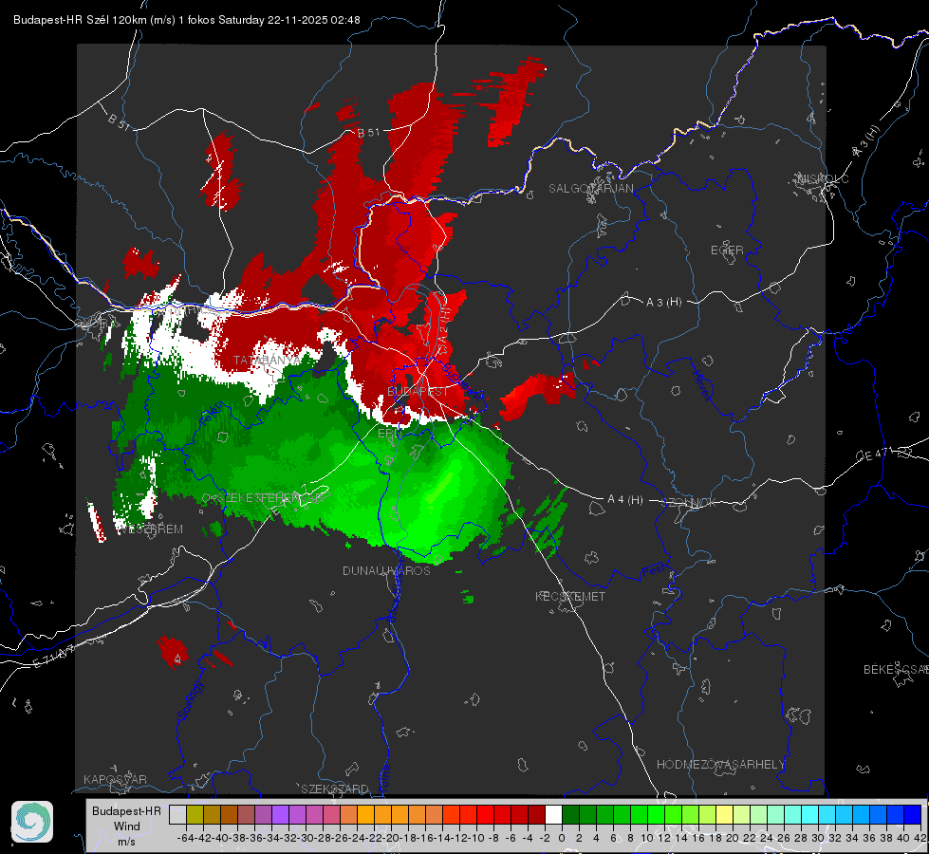Image resolution: width=929 pixels, height=854 pixels.
Task: Click the blue 'Pest' county label
Action: (653, 571)
